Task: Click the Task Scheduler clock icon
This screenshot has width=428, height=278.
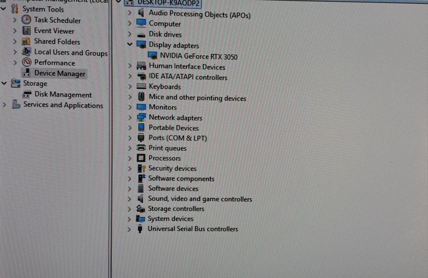Action: coord(27,20)
